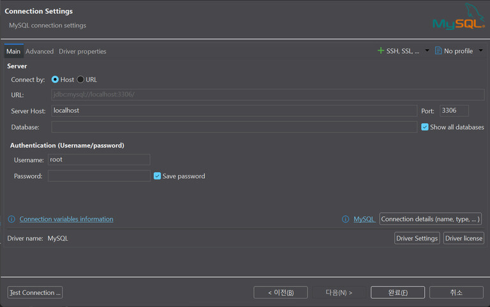Click the 다음(N) next button
The image size is (490, 307).
339,292
